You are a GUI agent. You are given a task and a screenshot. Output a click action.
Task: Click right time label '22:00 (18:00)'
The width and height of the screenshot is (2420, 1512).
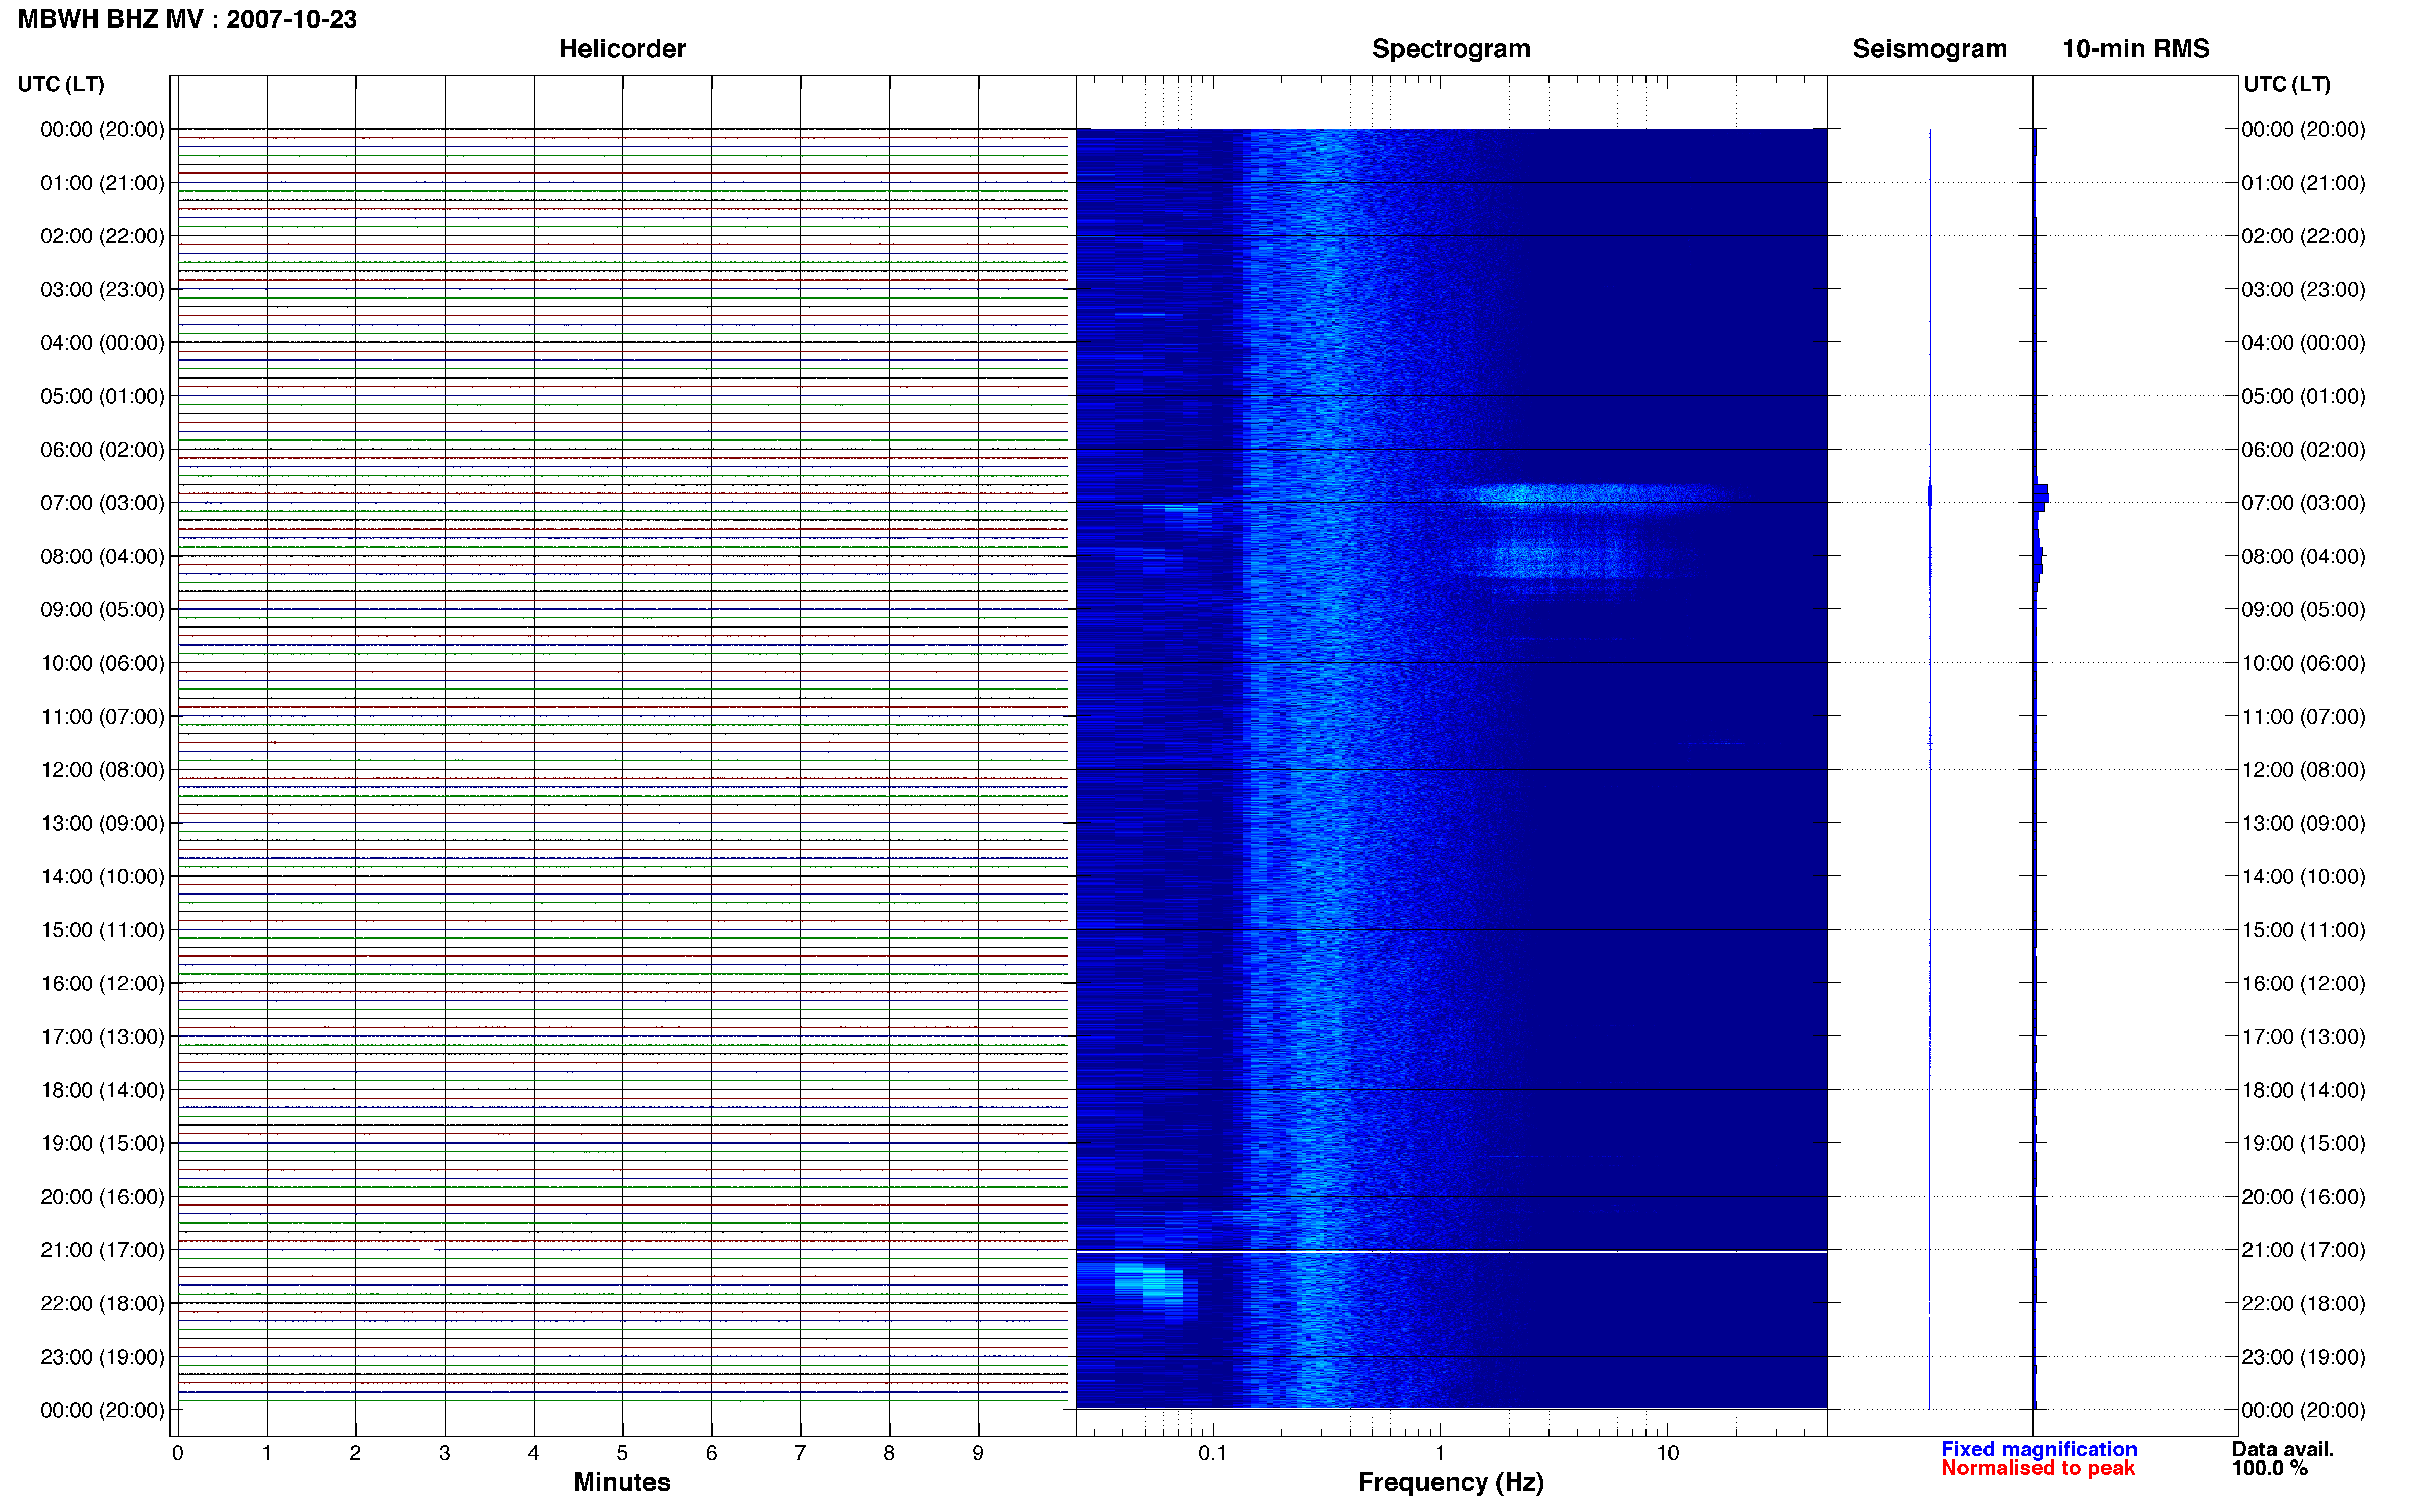pos(2303,1303)
